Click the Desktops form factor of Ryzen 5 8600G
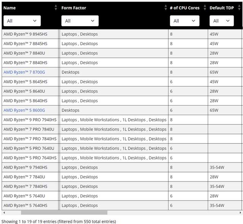 pos(71,110)
